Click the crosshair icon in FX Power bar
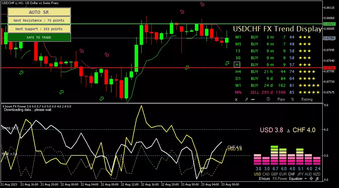Viewport: 339px width, 188px height. [311, 179]
